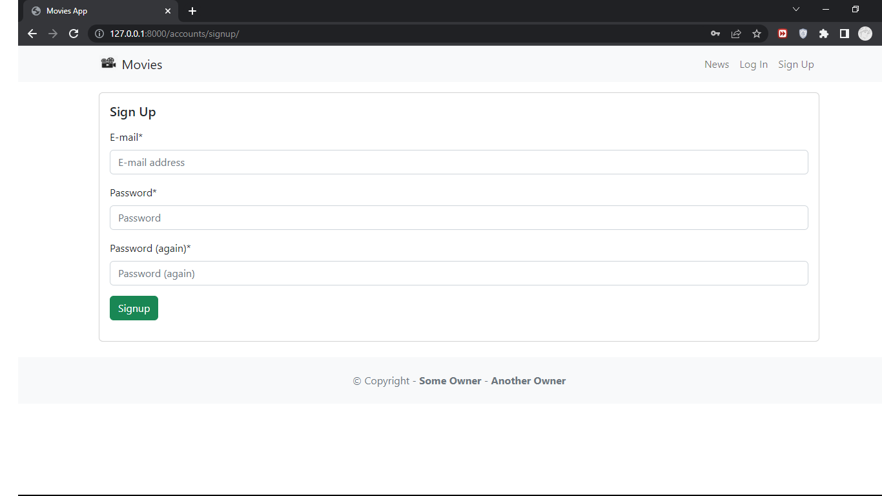This screenshot has height=496, width=882.
Task: Open the browser profile avatar
Action: pos(865,34)
